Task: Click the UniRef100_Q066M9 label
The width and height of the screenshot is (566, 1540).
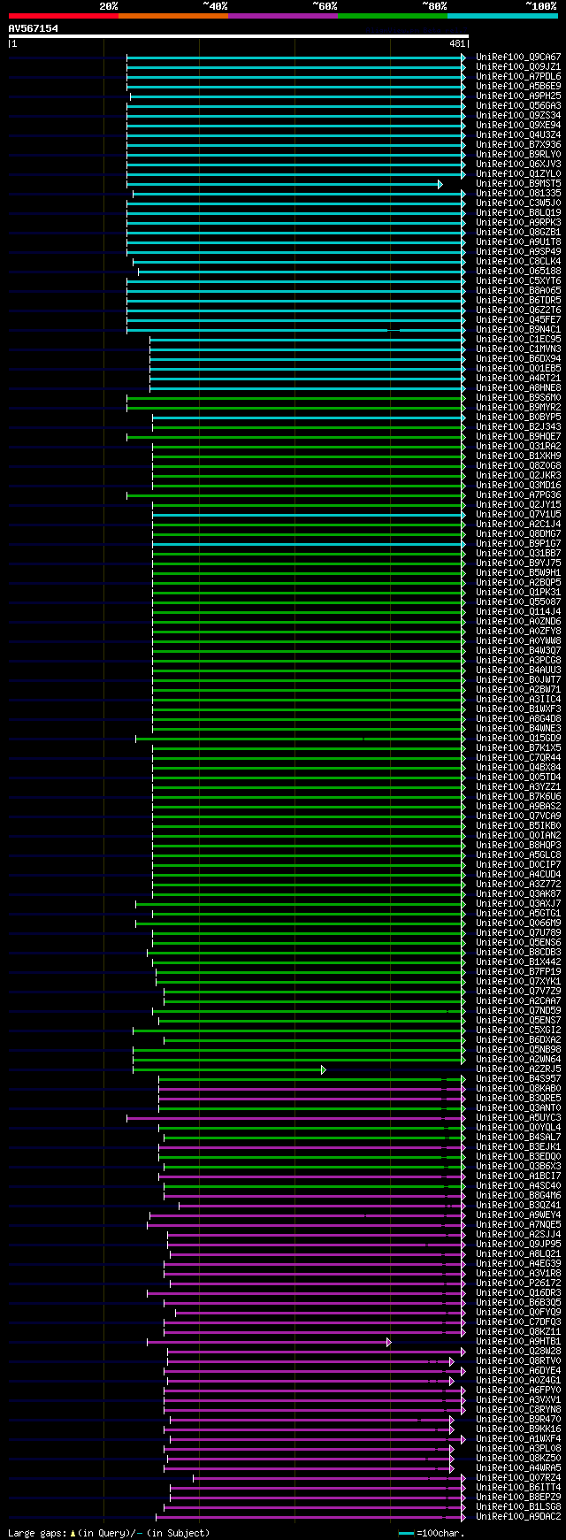Action: tap(518, 923)
